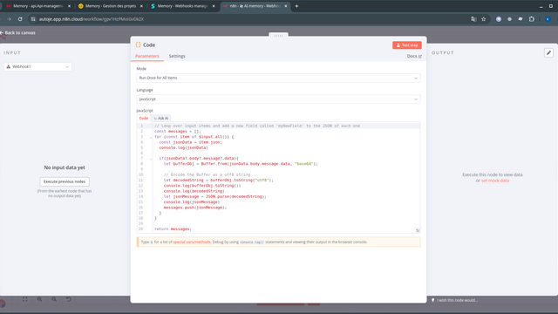Close the n8n AI memory browser tab
558x314 pixels.
click(x=285, y=6)
